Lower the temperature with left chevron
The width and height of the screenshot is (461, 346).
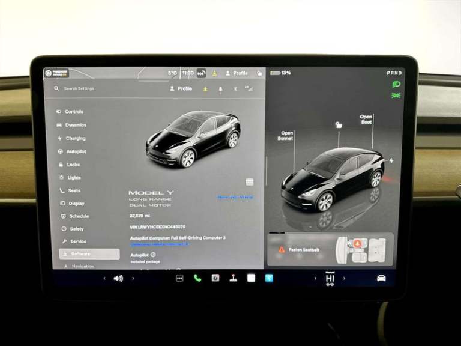[316, 278]
